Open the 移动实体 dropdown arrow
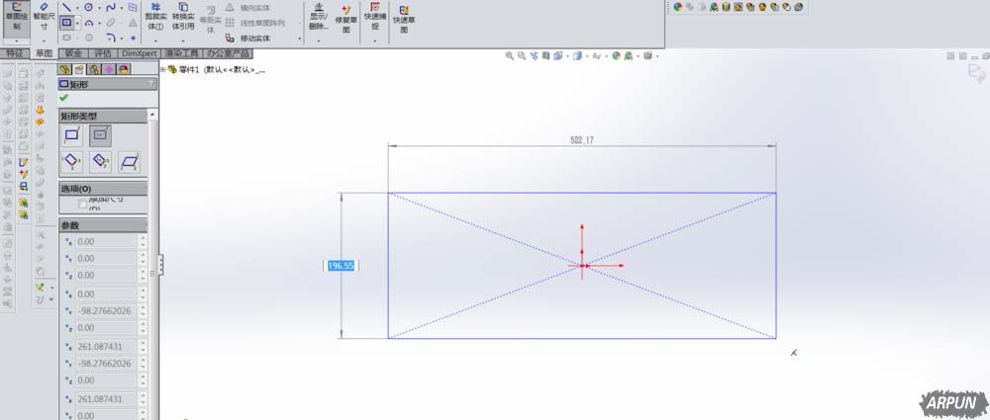This screenshot has width=990, height=420. [300, 40]
